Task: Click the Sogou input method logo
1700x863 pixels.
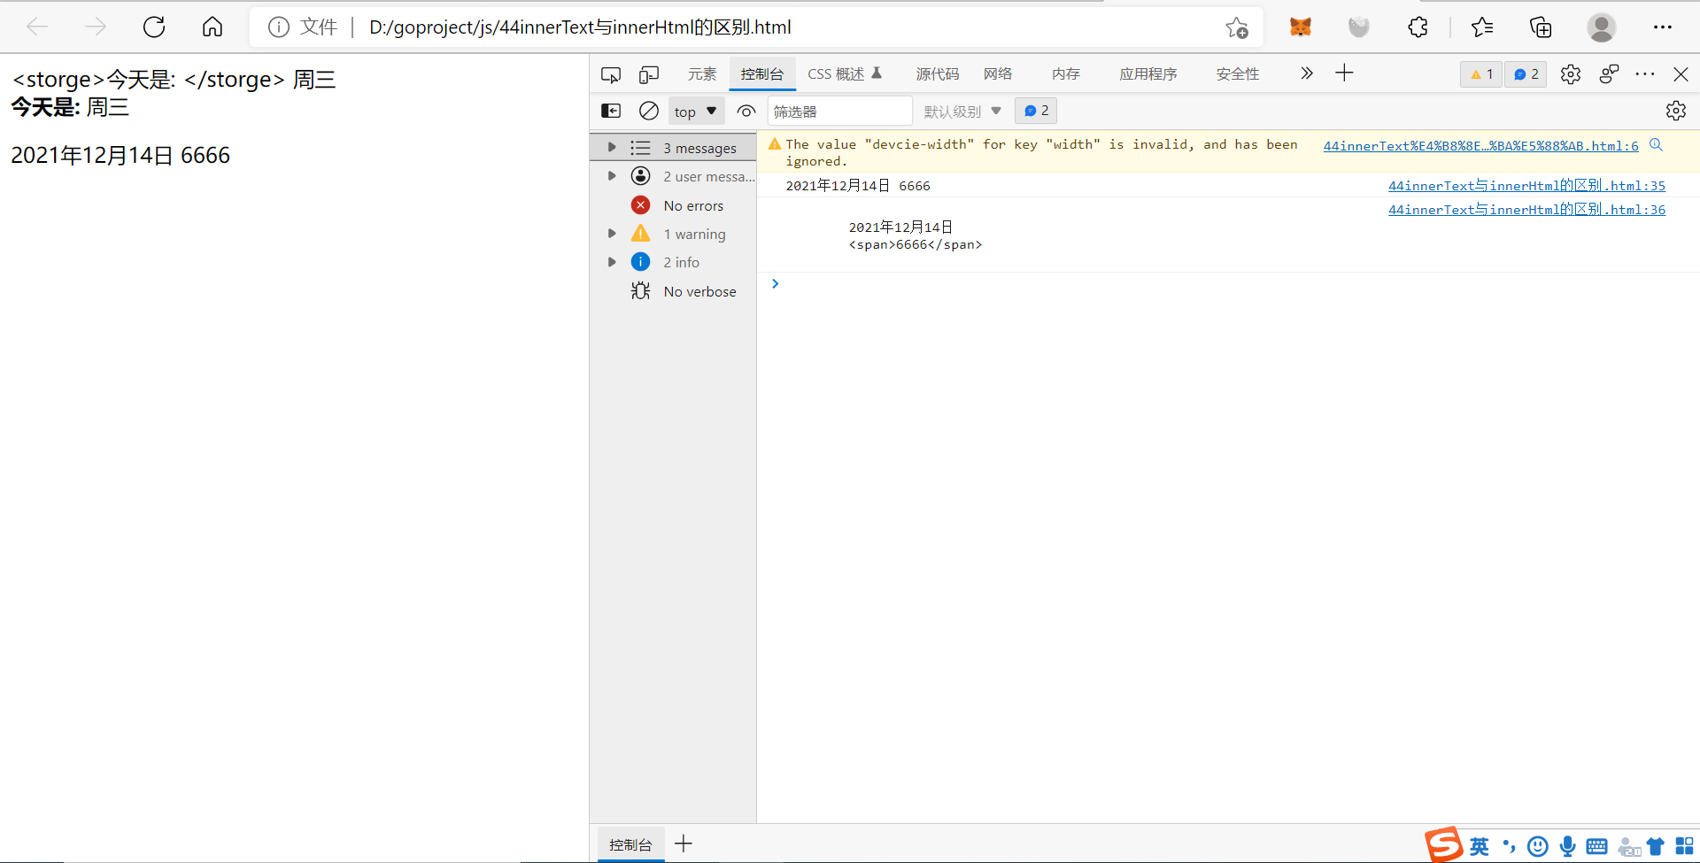Action: (x=1443, y=844)
